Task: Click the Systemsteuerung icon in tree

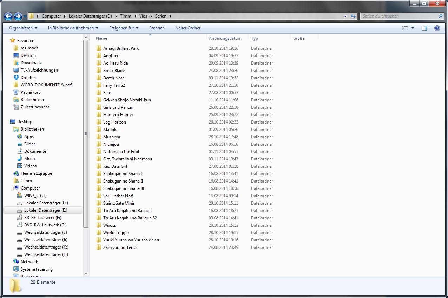Action: (16, 269)
